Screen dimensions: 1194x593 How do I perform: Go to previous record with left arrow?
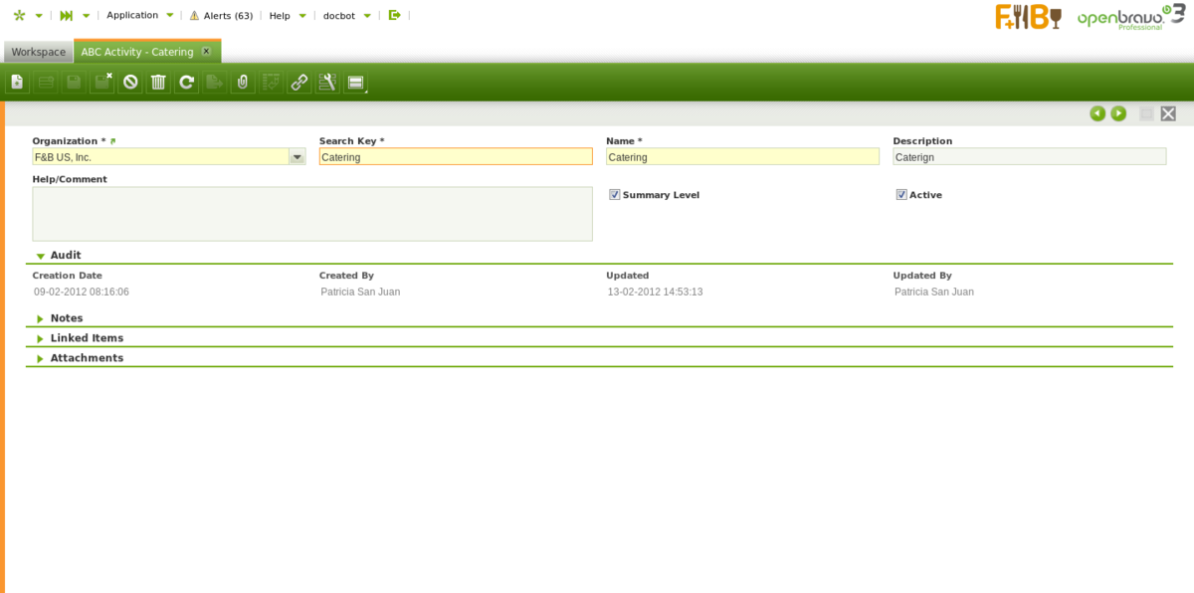[1097, 113]
